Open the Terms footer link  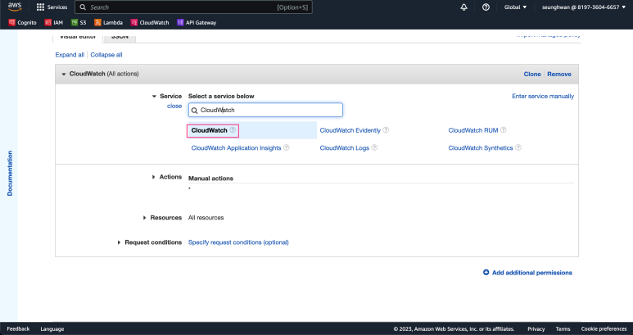563,329
